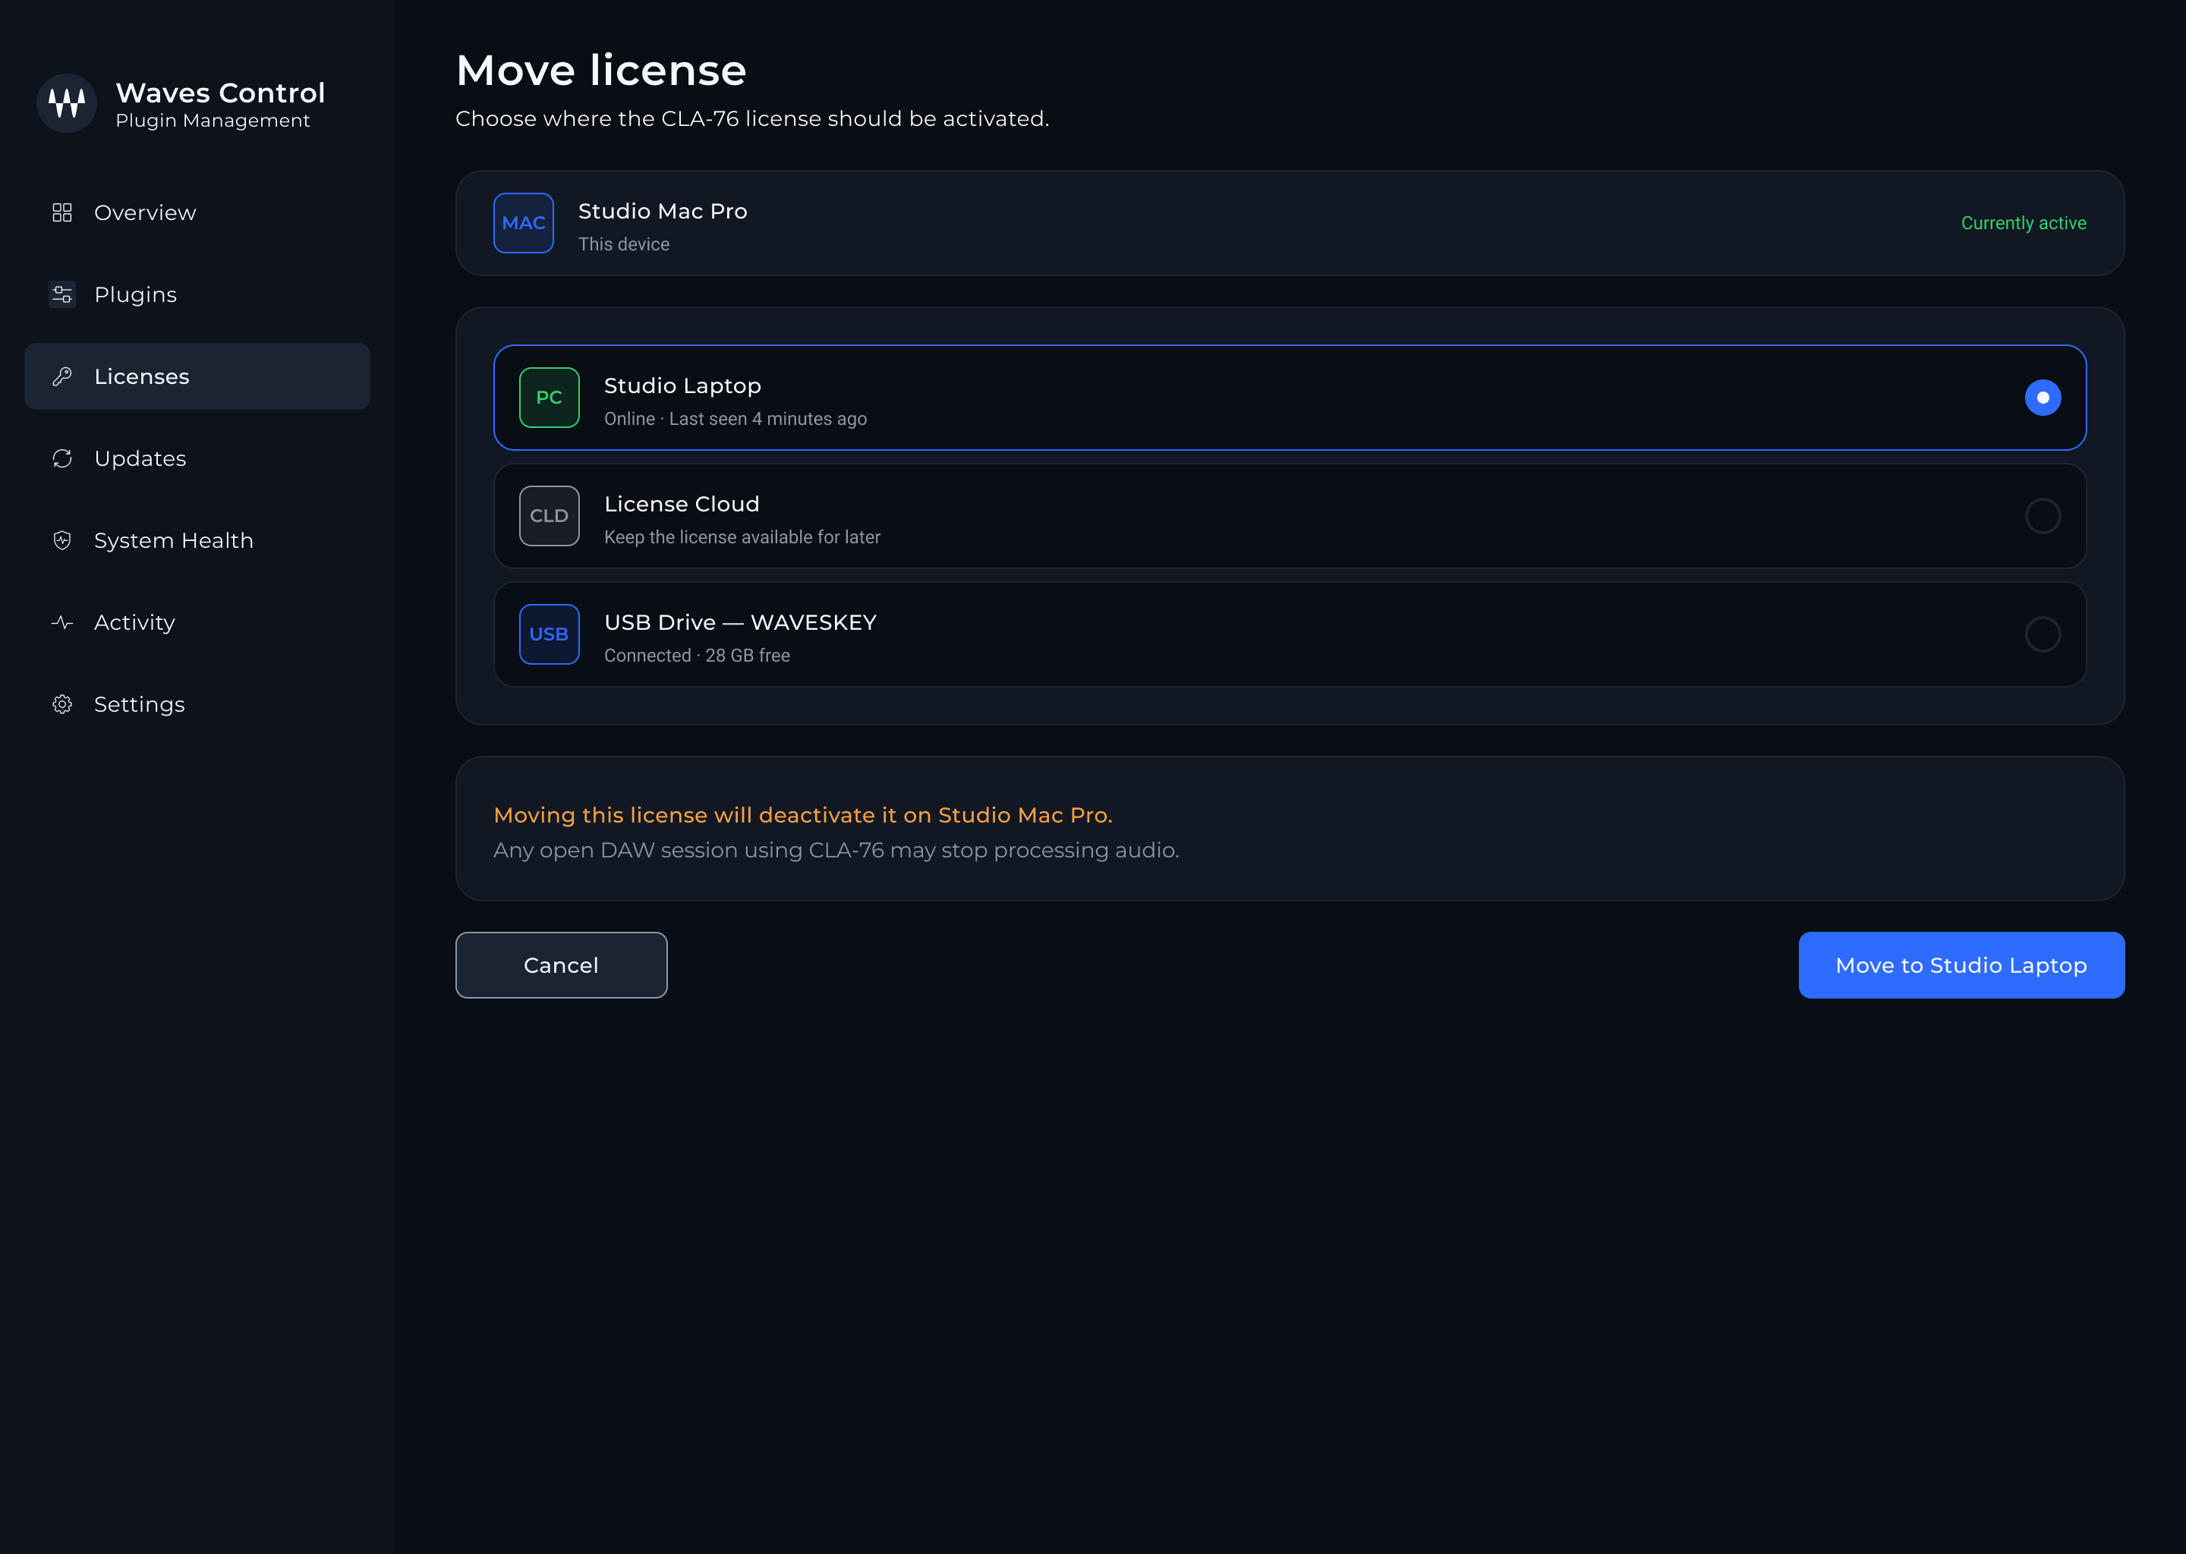Click the 'Plugin Management' subtitle
Viewport: 2186px width, 1554px height.
point(213,121)
